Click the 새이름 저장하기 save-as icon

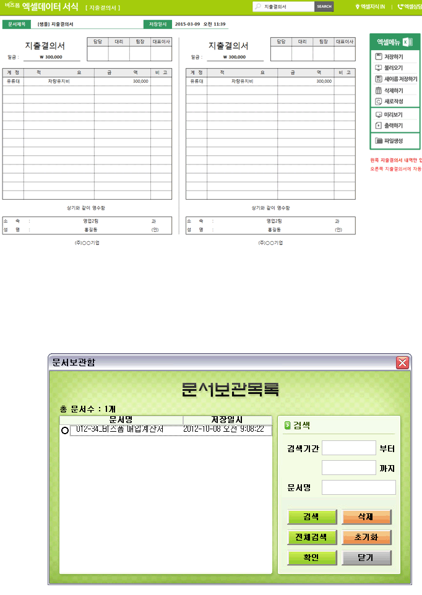(378, 79)
